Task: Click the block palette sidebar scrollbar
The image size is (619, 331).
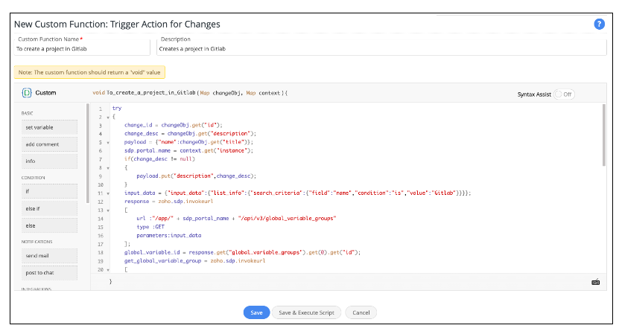Action: pos(88,154)
